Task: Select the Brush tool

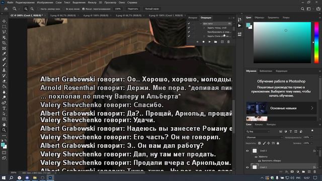Action: (4, 65)
